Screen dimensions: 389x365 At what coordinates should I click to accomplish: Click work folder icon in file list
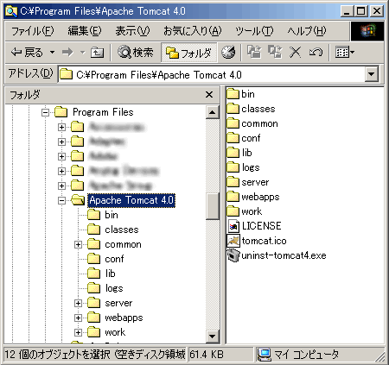[233, 211]
